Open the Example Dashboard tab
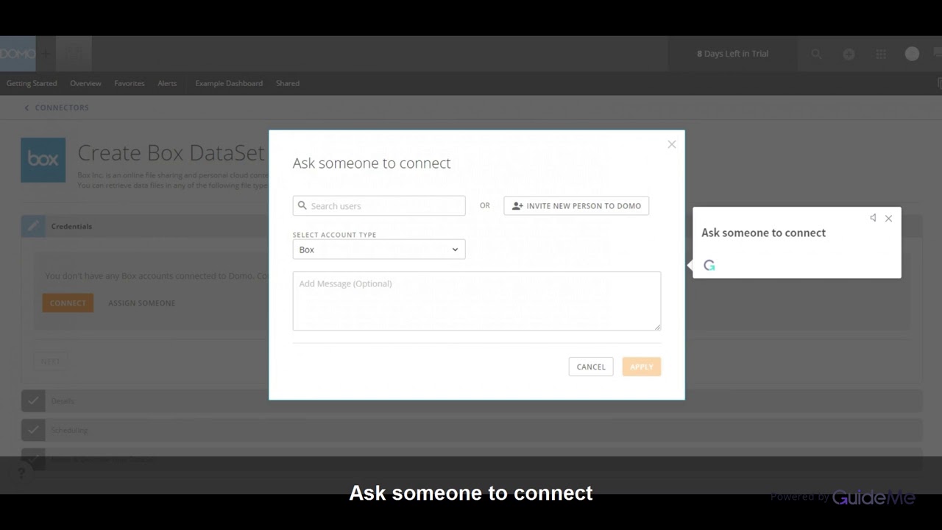The image size is (942, 530). tap(229, 83)
